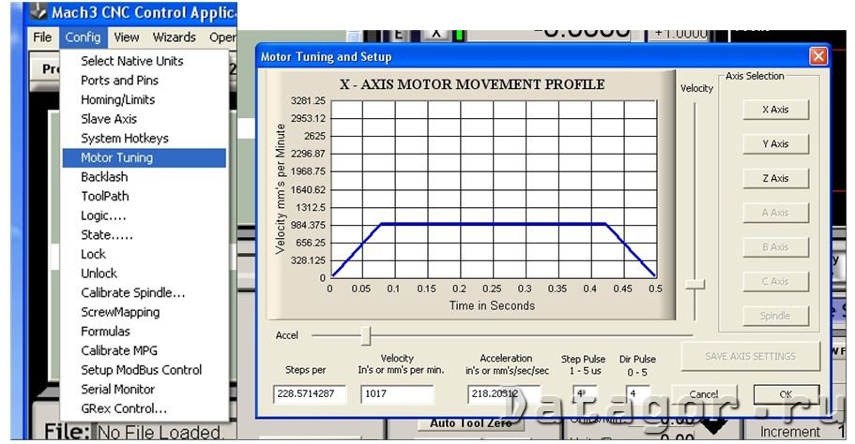Open State configuration entry
The width and height of the screenshot is (855, 444).
coord(144,235)
